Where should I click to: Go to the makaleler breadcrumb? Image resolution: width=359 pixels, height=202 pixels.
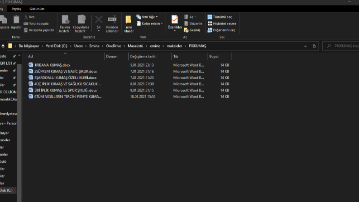tap(174, 46)
